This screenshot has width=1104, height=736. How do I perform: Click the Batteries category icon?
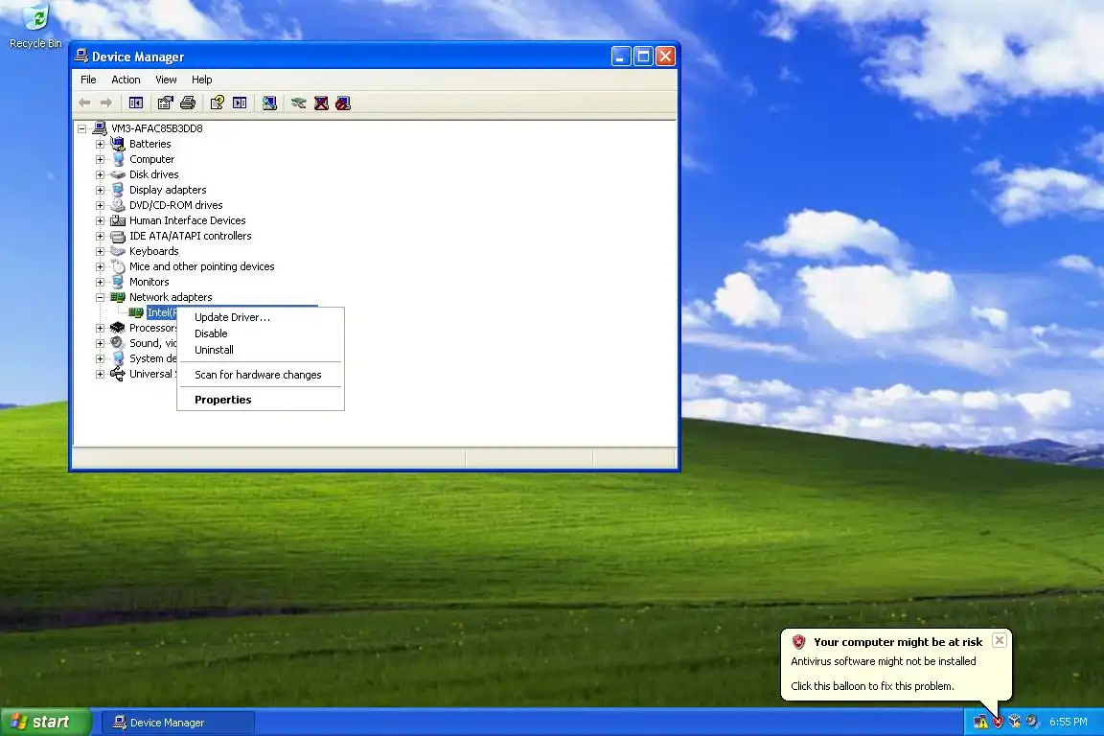[x=118, y=144]
